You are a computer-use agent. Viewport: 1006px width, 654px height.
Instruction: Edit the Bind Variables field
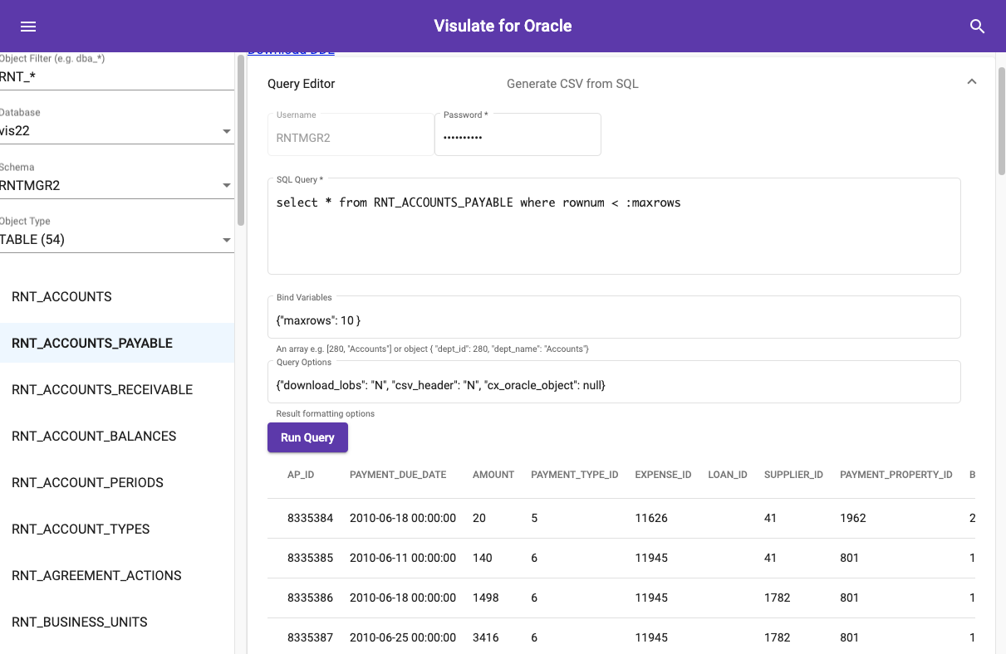click(613, 320)
